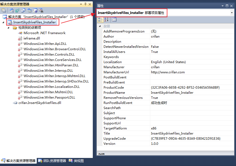Switch to the 解决方案资源管理器 tab
Screen dimensions: 236x166
[18, 161]
